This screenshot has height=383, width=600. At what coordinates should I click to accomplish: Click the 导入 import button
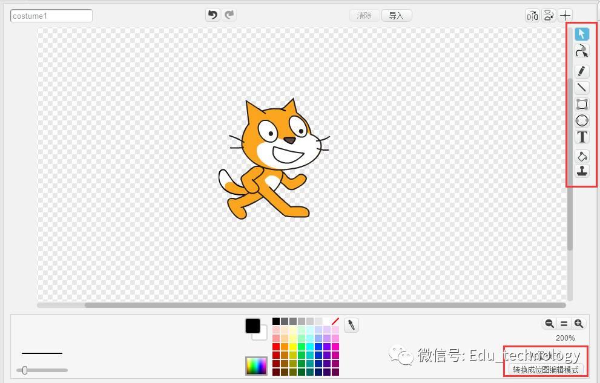point(397,16)
